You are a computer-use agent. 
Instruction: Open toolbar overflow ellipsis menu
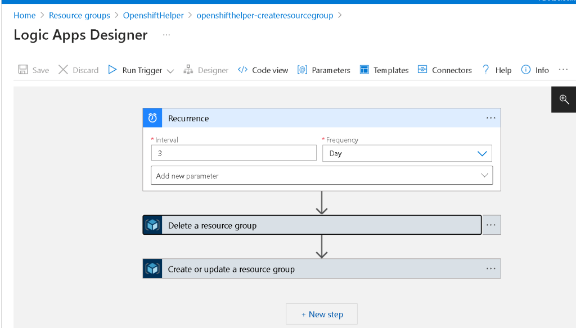563,69
